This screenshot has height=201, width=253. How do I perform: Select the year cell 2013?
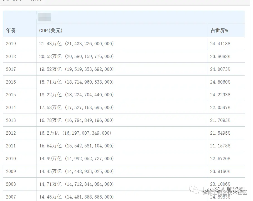tap(11, 120)
